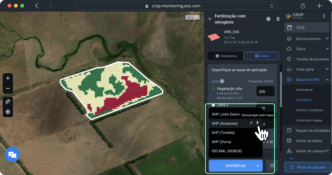Image resolution: width=332 pixels, height=175 pixels.
Task: Zoom in on the map with plus
Action: point(8,78)
